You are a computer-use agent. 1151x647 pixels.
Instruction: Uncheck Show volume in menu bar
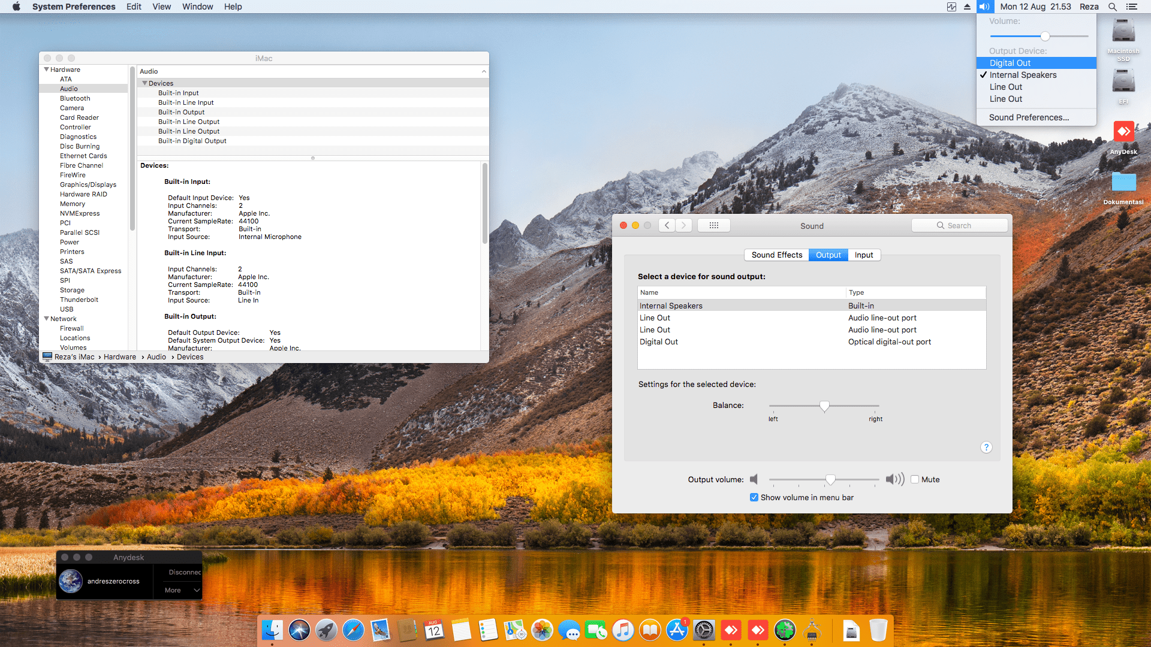pos(754,497)
